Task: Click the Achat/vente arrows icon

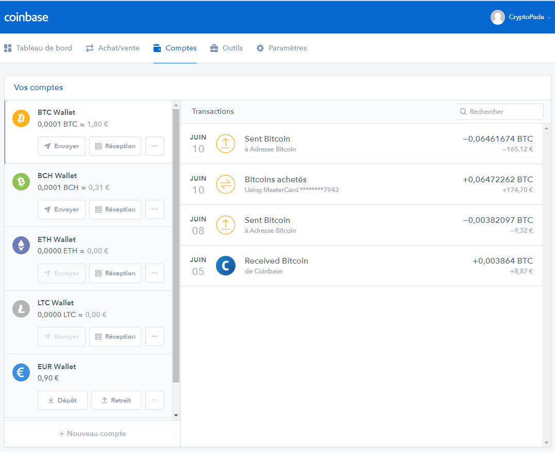Action: tap(90, 48)
